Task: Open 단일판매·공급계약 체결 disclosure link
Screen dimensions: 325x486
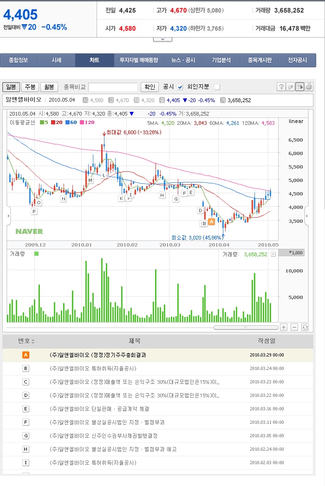Action: [x=99, y=409]
